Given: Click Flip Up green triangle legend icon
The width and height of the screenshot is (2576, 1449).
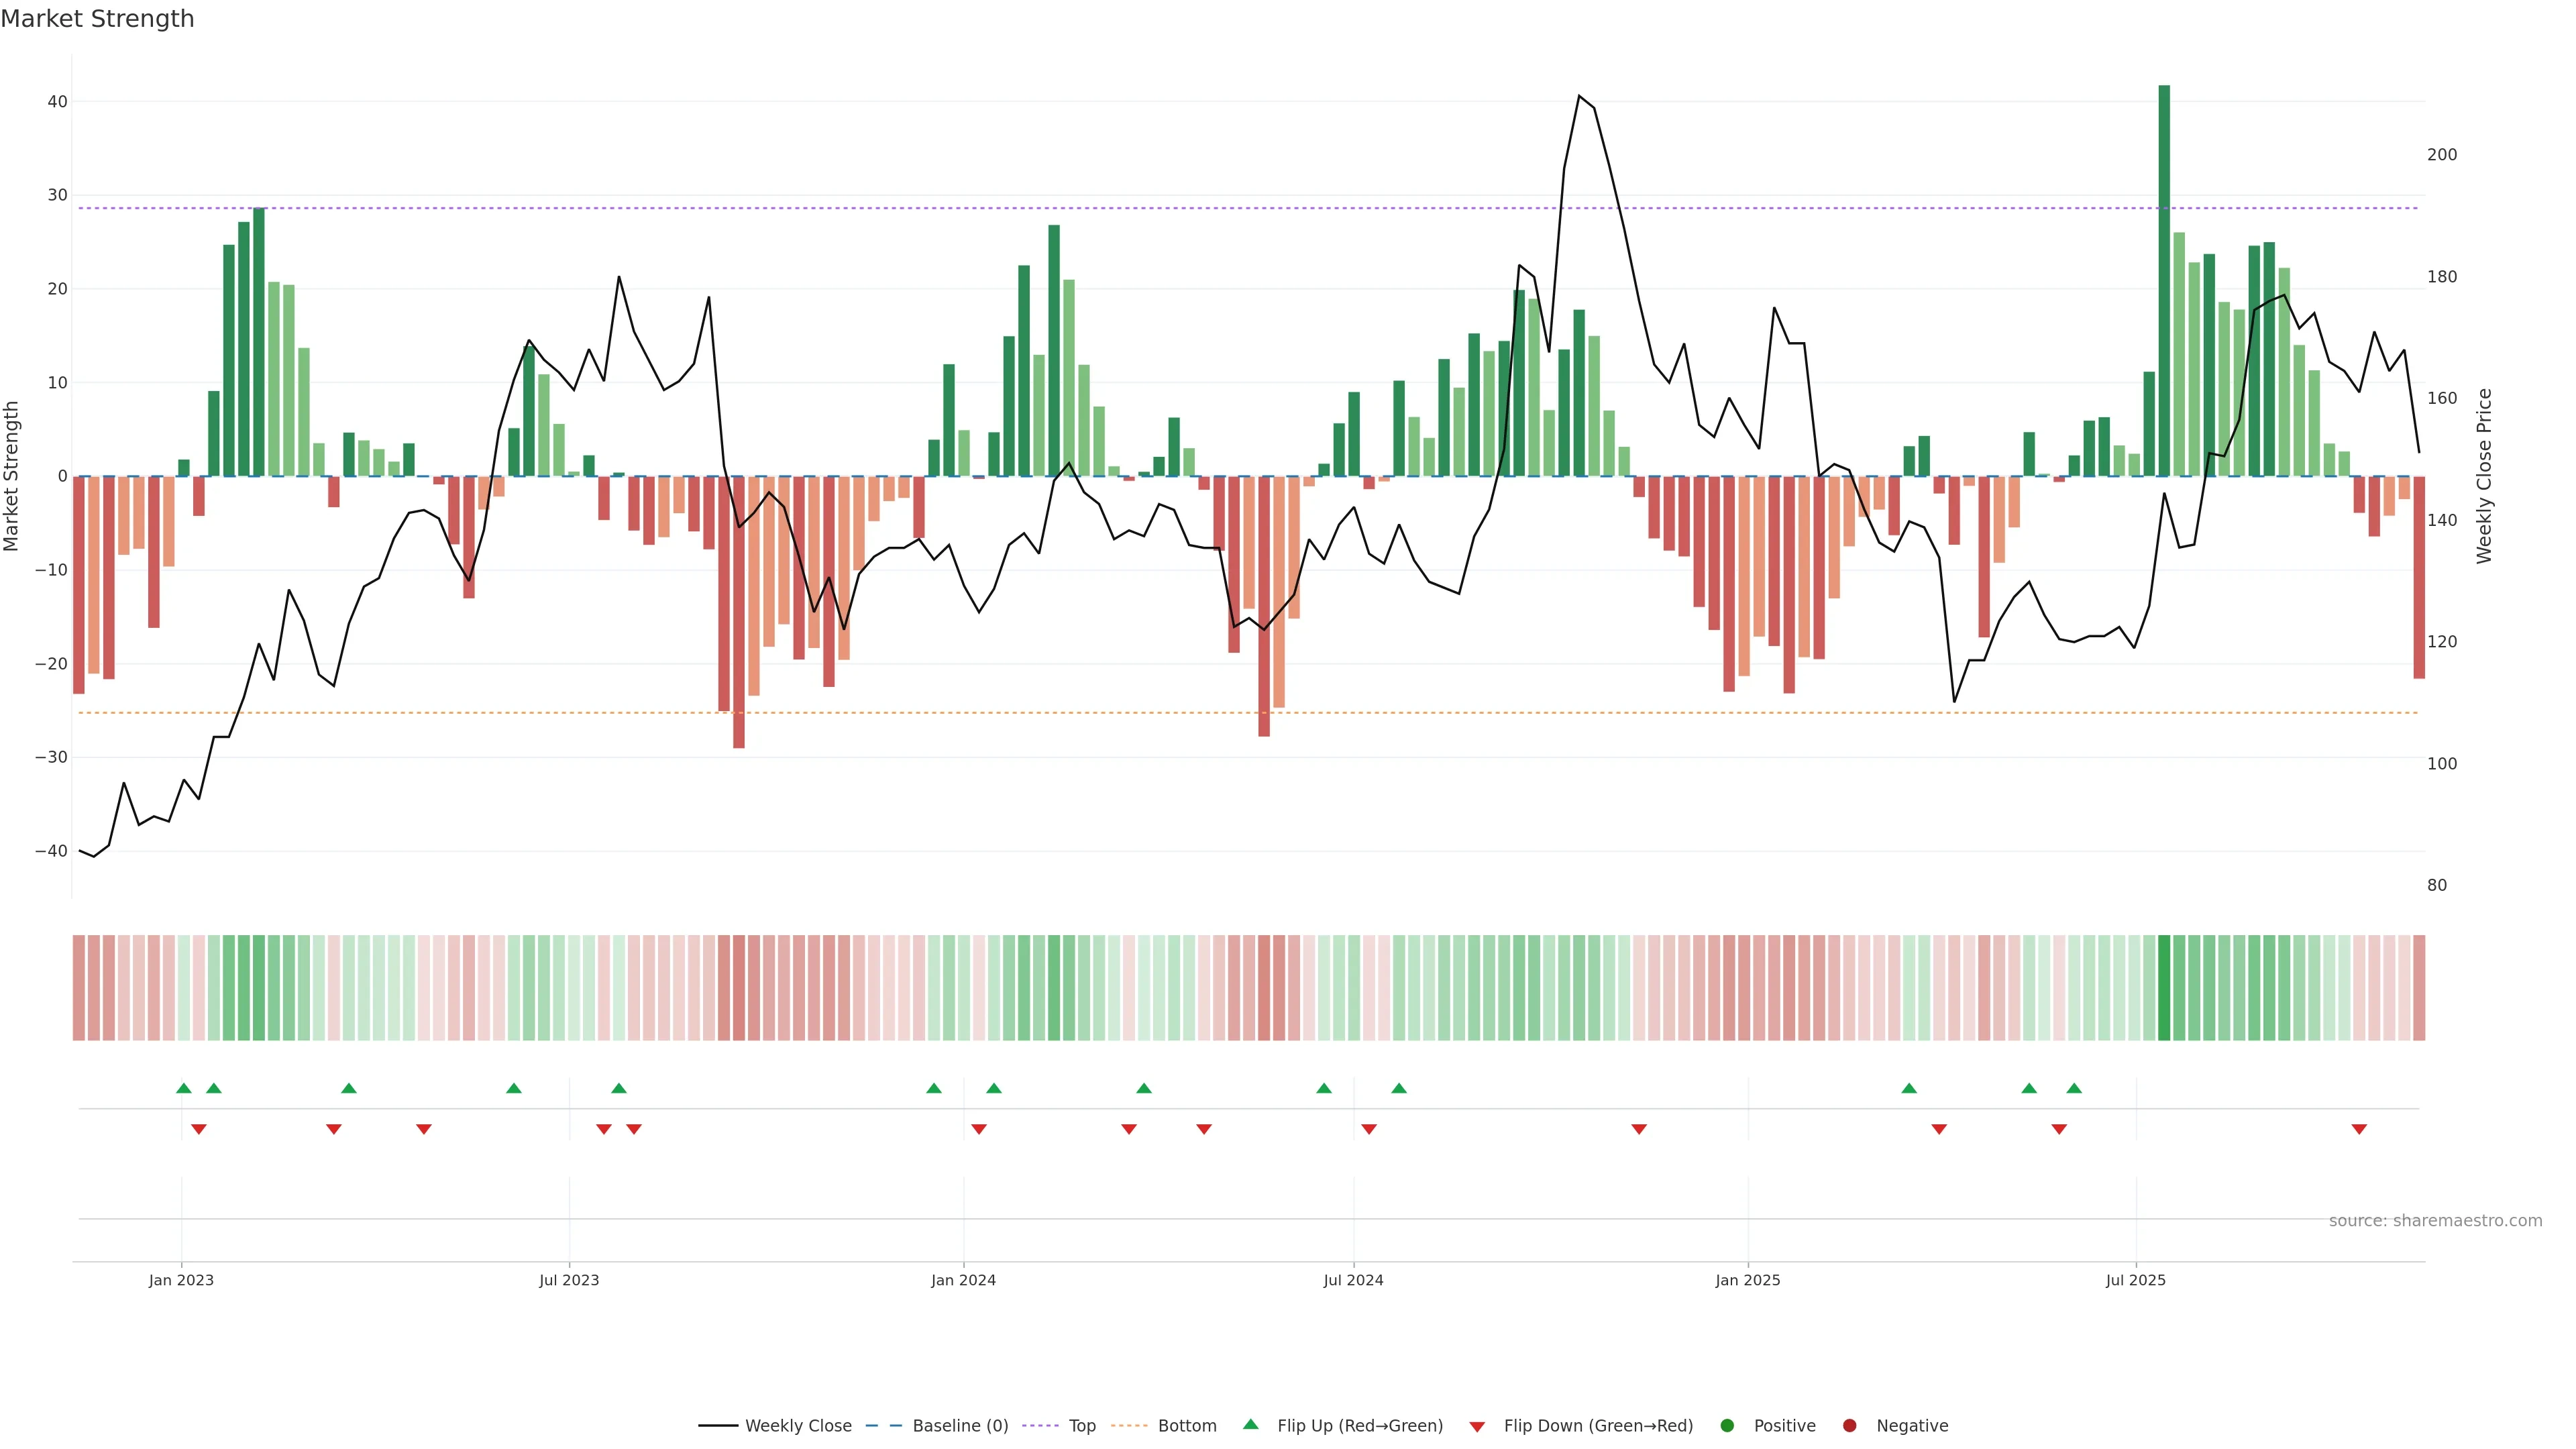Looking at the screenshot, I should (x=1250, y=1425).
